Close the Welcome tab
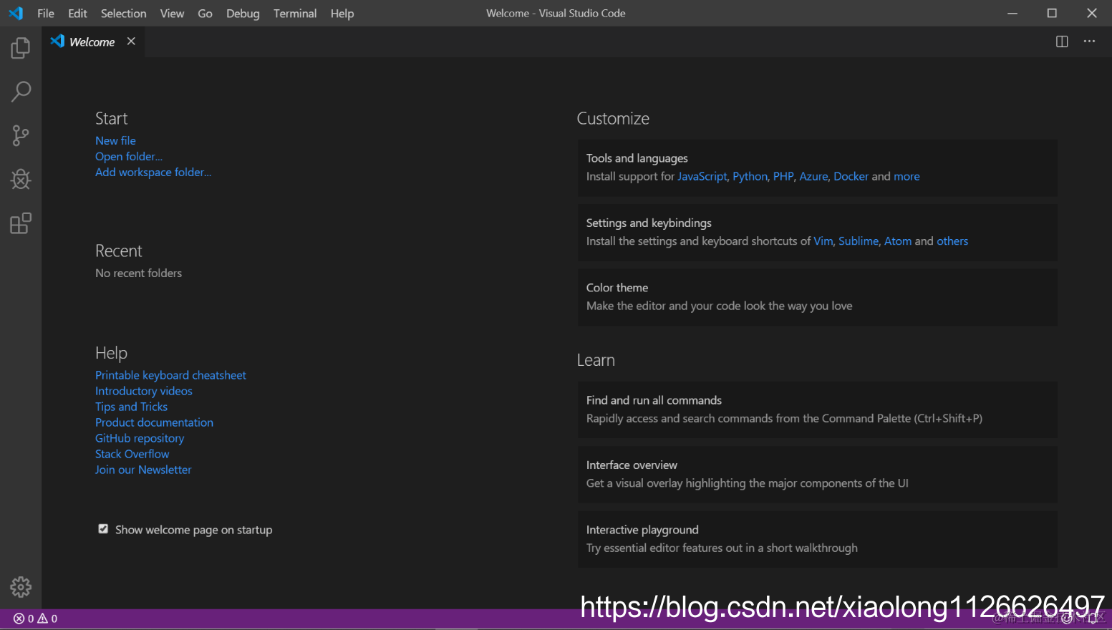This screenshot has height=630, width=1112. click(131, 42)
